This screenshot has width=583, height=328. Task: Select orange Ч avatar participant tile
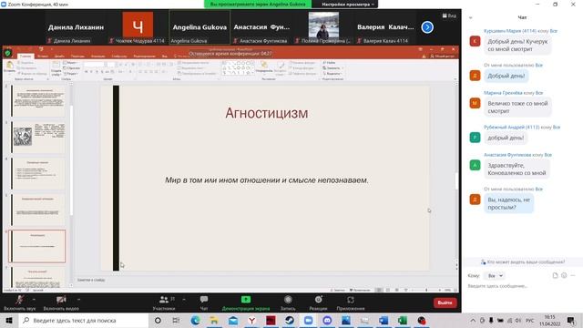138,27
